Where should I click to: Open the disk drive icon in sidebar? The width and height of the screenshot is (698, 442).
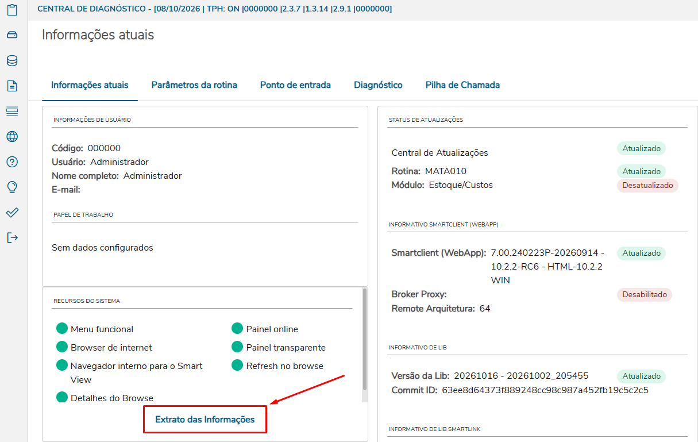[12, 35]
